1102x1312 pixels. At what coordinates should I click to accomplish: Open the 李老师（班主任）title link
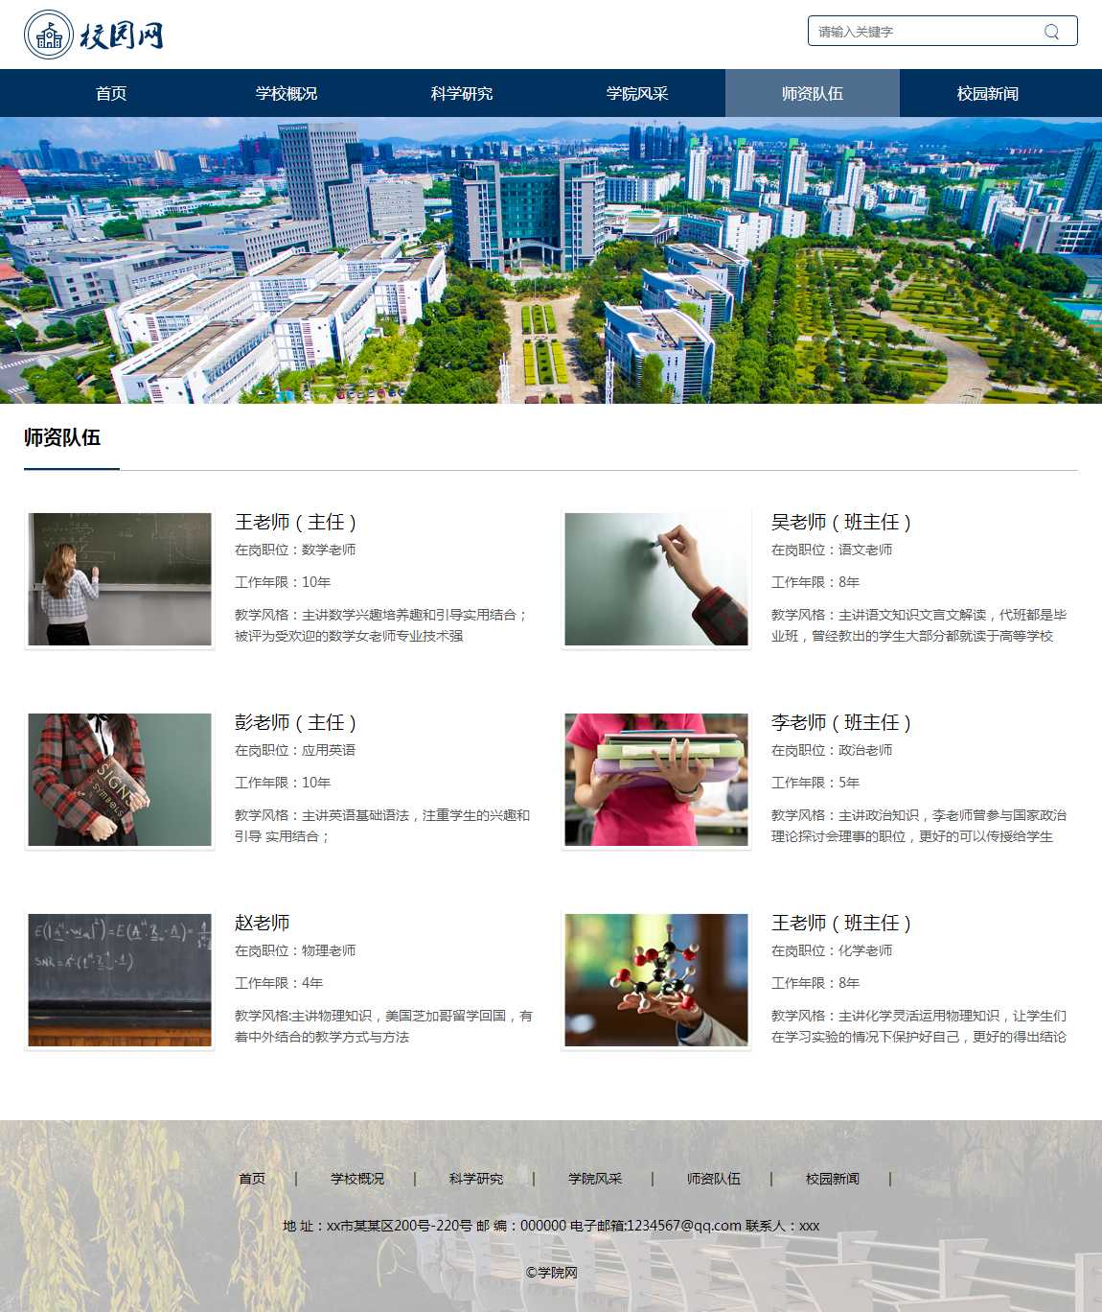pyautogui.click(x=840, y=722)
